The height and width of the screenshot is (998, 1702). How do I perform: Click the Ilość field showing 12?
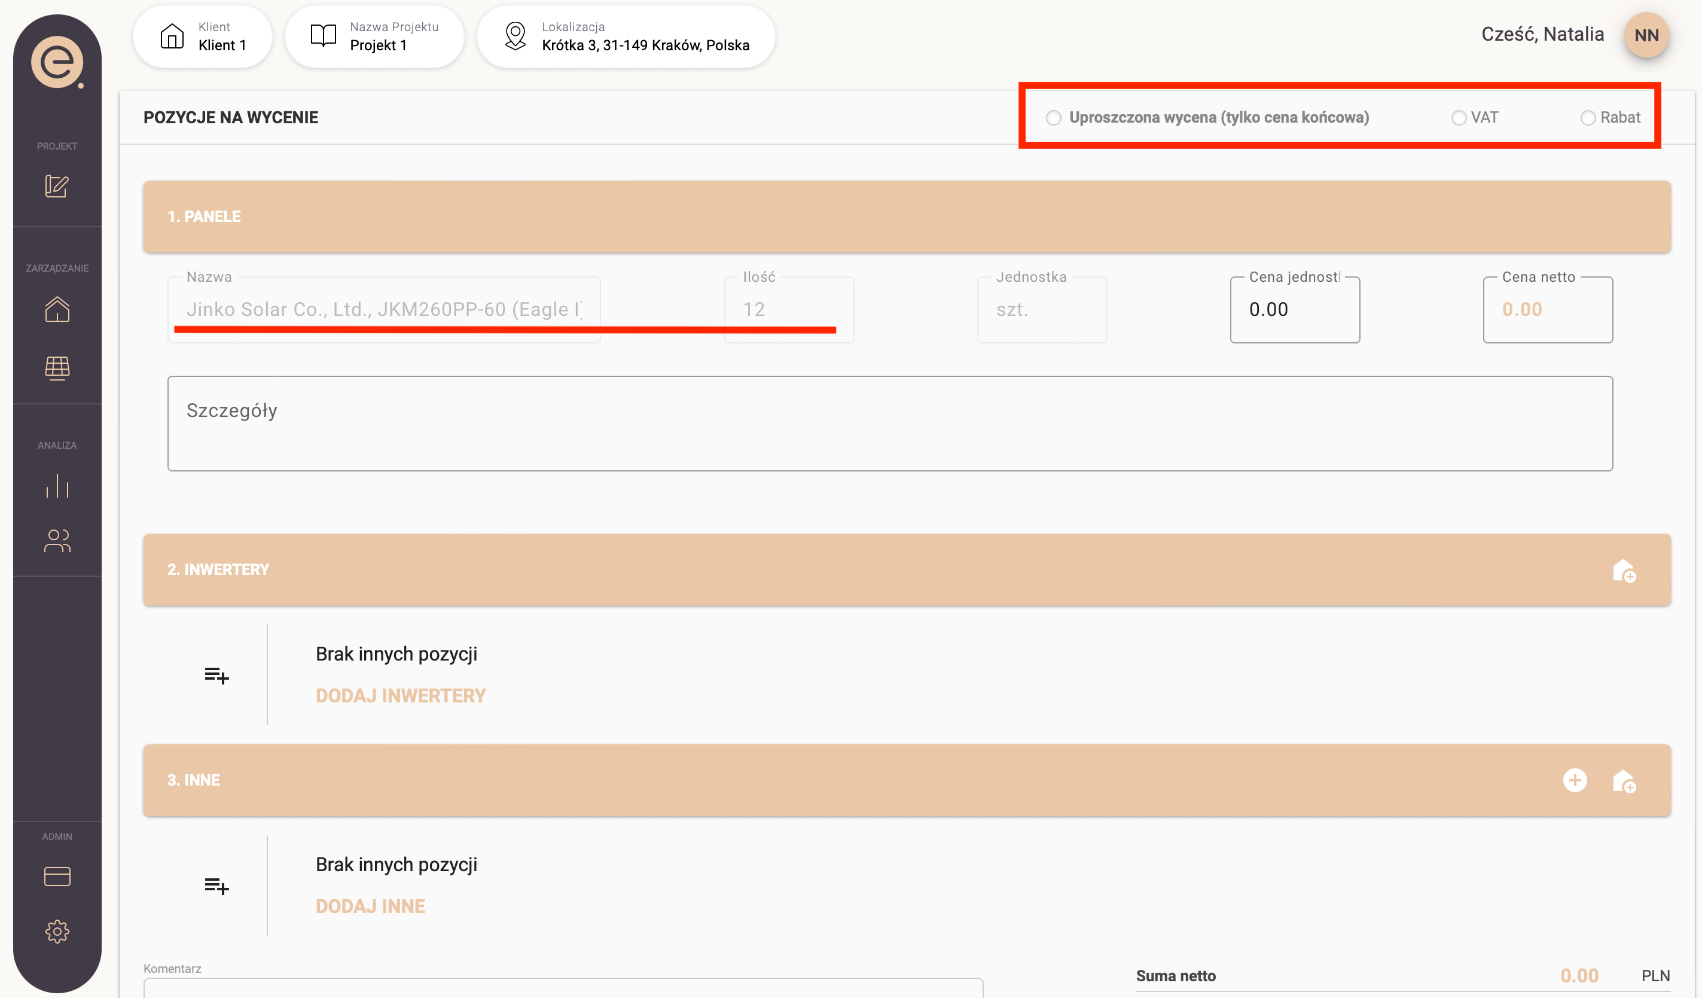[x=789, y=309]
